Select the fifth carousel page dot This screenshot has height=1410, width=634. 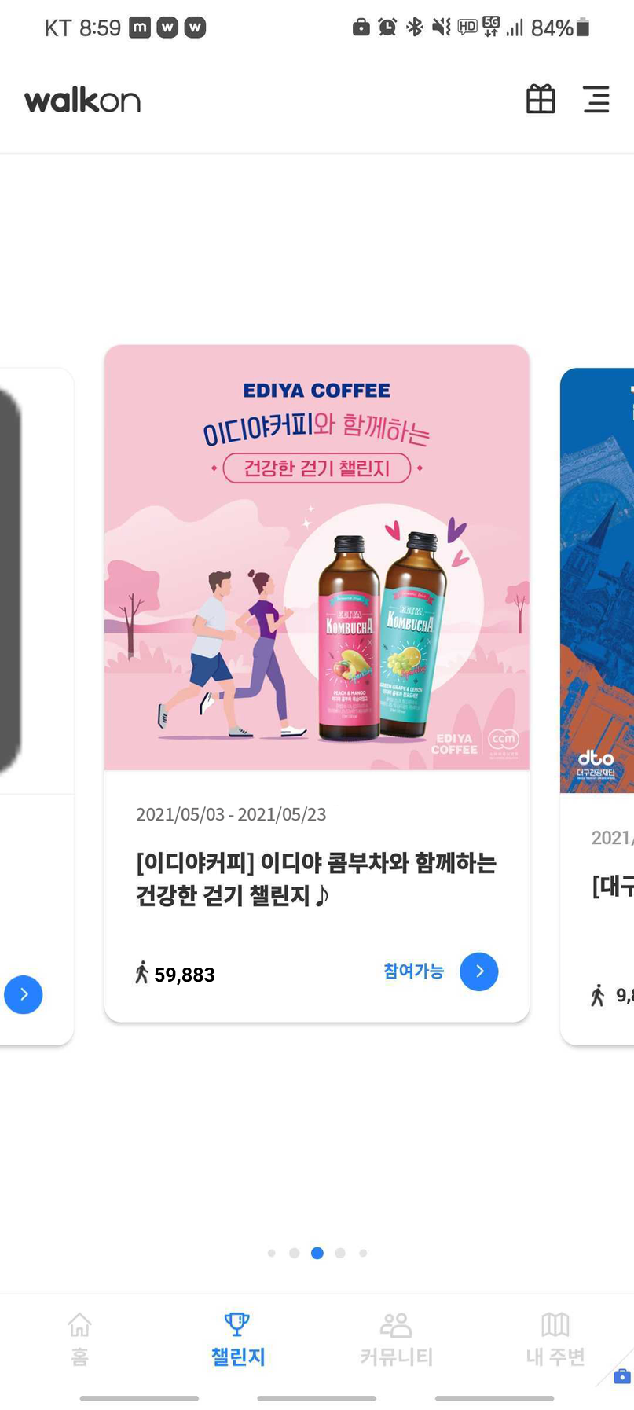[x=363, y=1253]
